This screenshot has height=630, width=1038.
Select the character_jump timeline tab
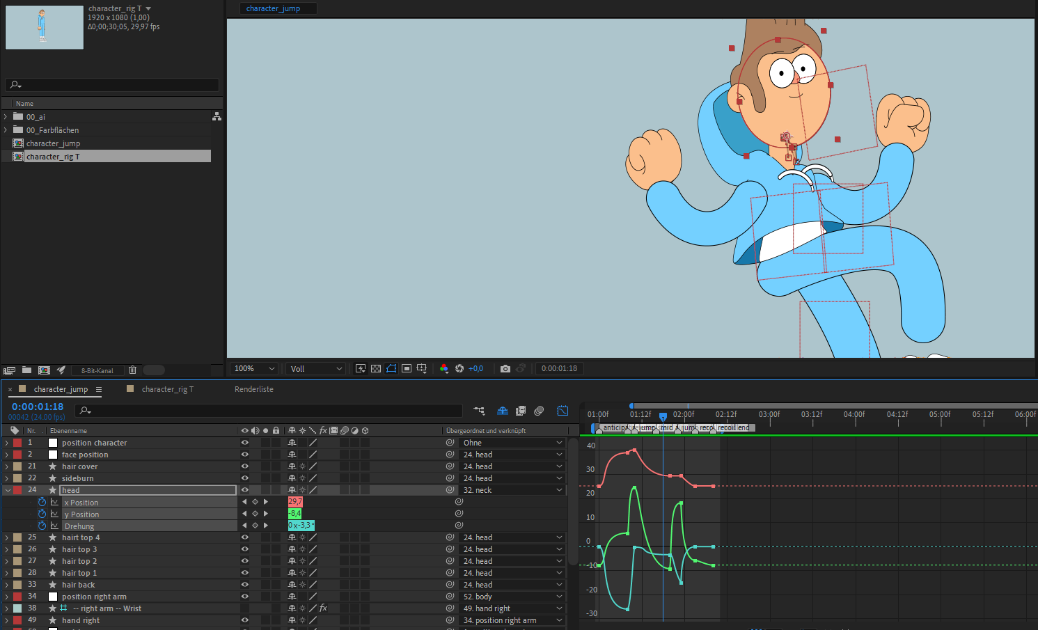pyautogui.click(x=61, y=389)
